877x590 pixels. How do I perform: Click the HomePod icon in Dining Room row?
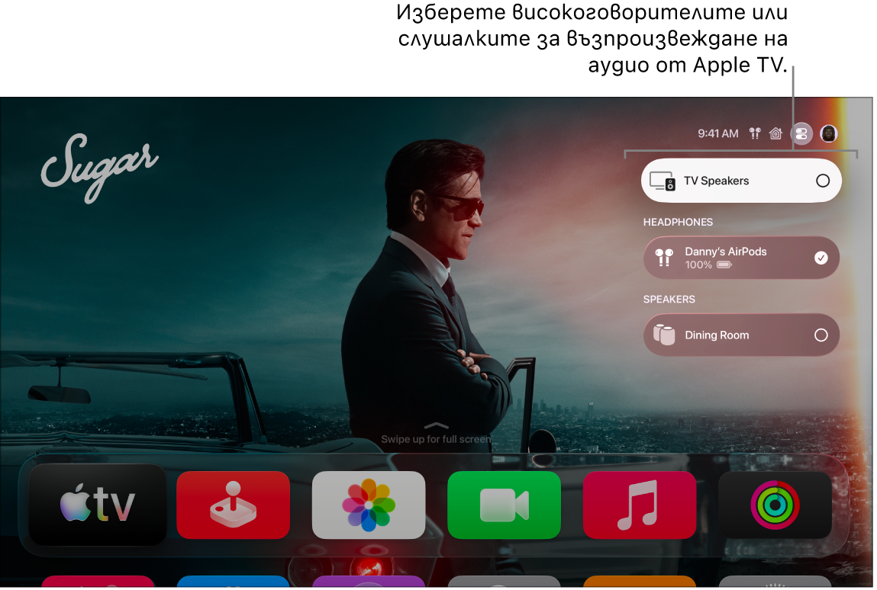664,335
